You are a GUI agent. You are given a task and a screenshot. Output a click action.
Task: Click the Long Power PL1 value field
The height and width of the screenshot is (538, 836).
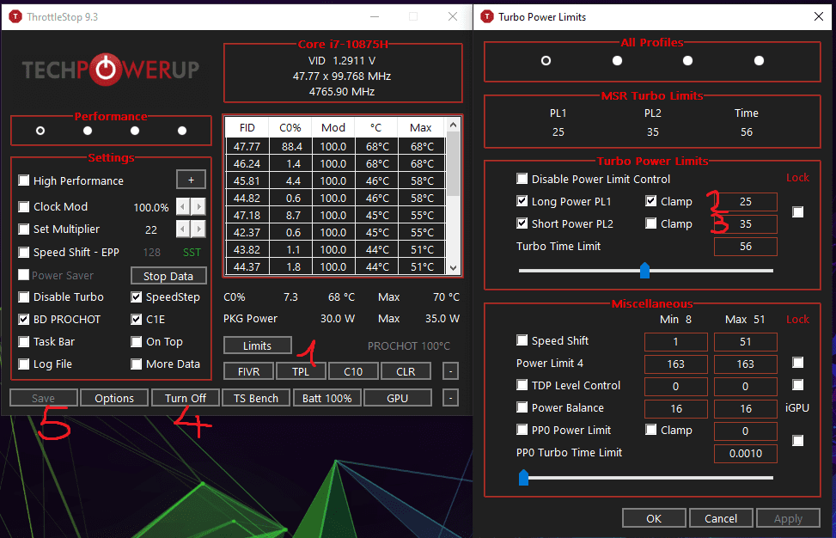(x=746, y=202)
